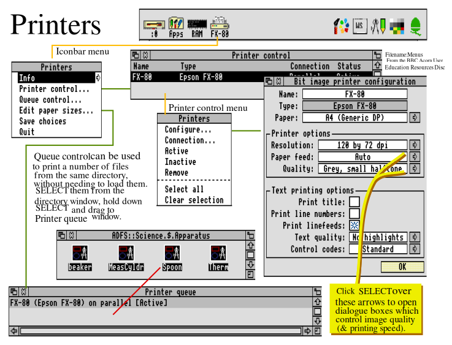Open the Paper menu arrow
452x345 pixels.
click(x=415, y=118)
